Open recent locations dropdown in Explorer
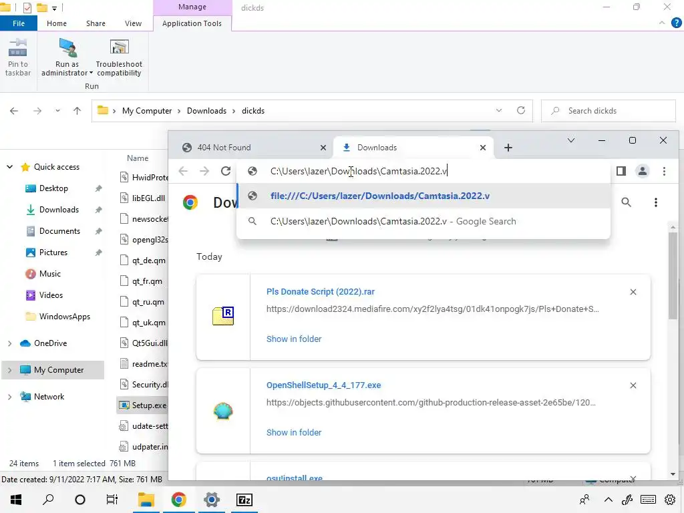This screenshot has width=684, height=513. click(57, 111)
